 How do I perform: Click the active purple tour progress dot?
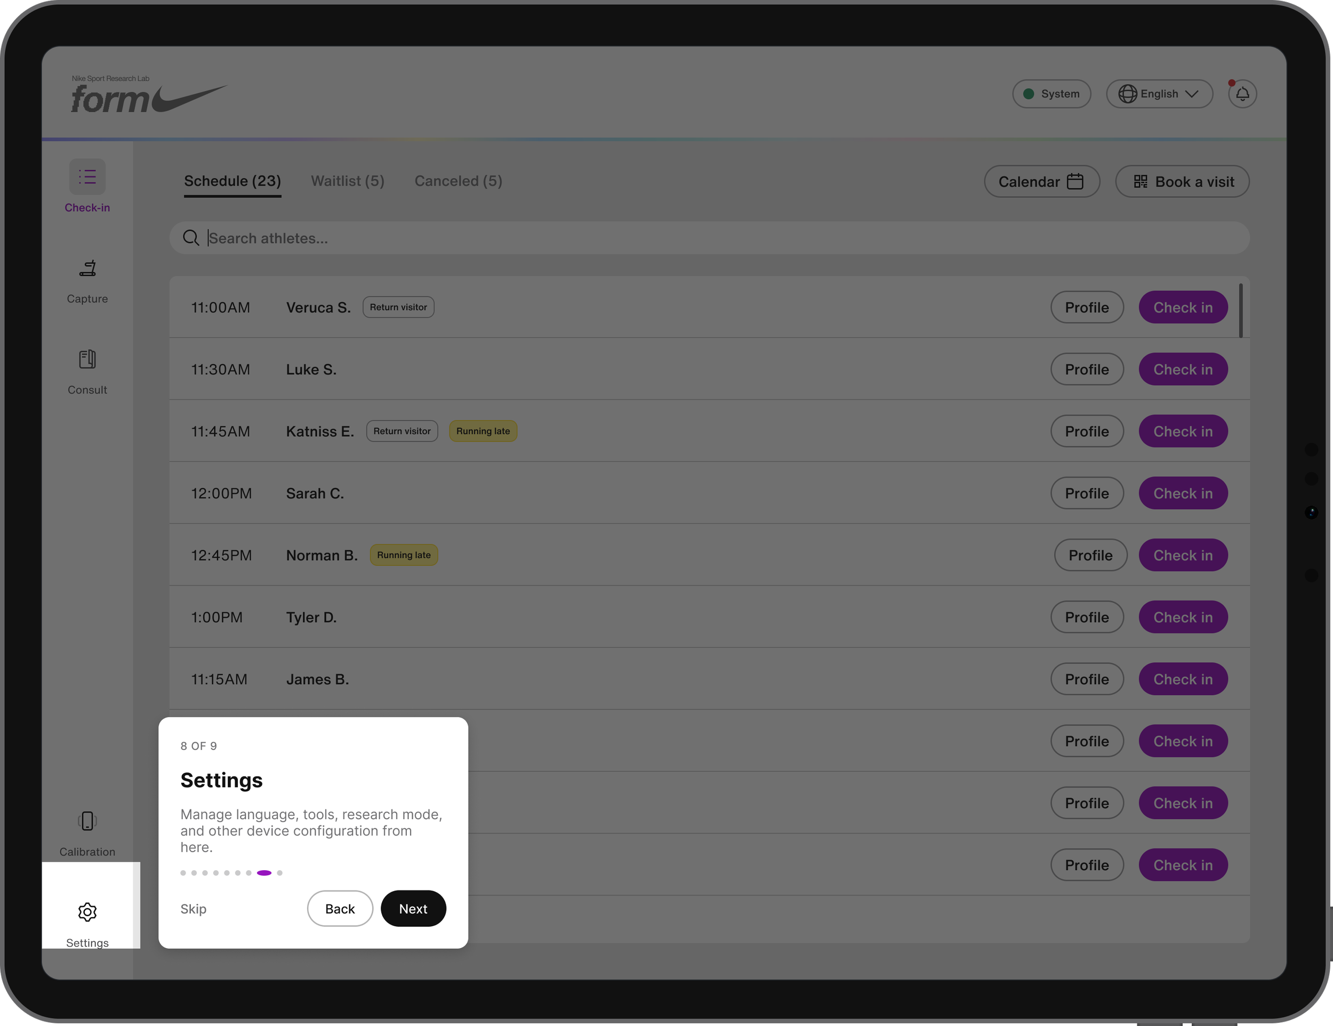click(264, 873)
